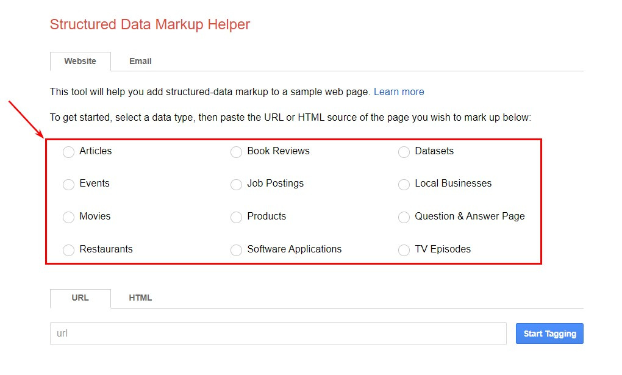
Task: Select the Products radio button
Action: pyautogui.click(x=236, y=217)
